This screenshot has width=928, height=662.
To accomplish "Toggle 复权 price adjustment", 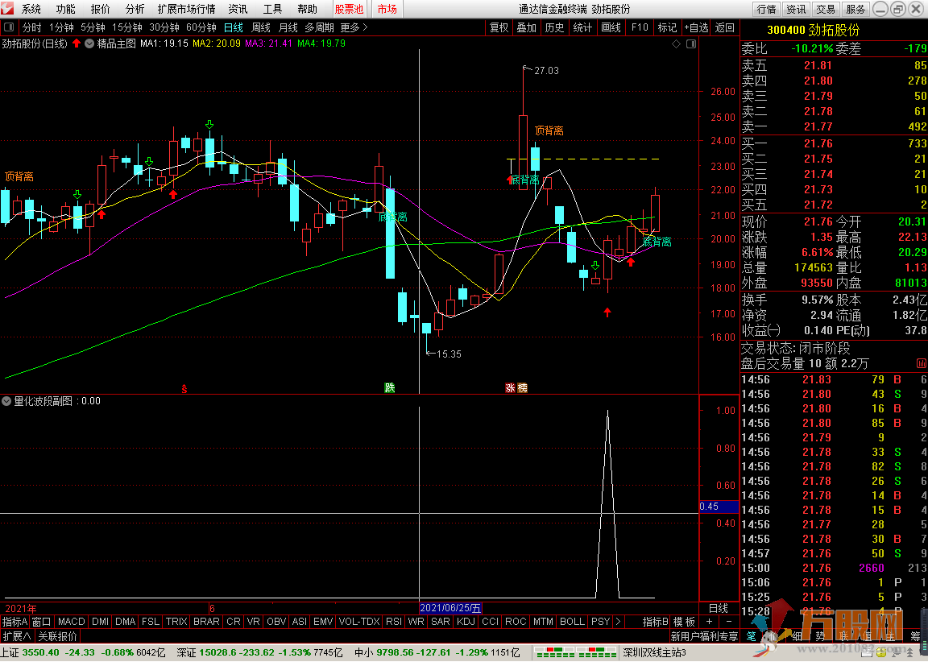I will [x=499, y=27].
